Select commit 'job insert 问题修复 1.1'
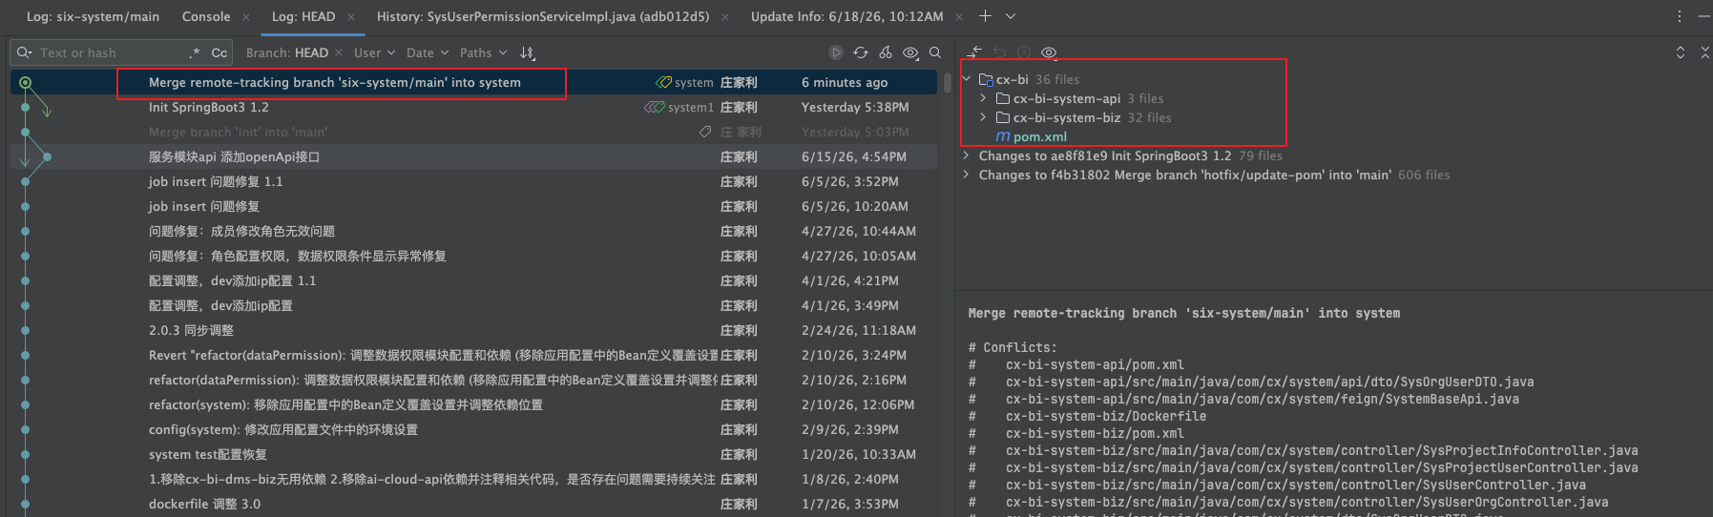 (x=216, y=182)
